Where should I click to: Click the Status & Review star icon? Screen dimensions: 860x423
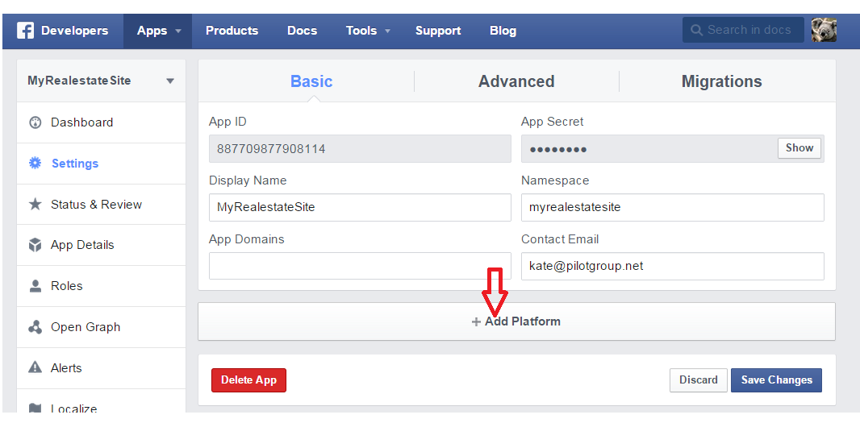35,205
